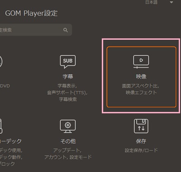Viewport: 181px width, 172px height.
Task: Open the その他 monitor gear icon
Action: 68,126
